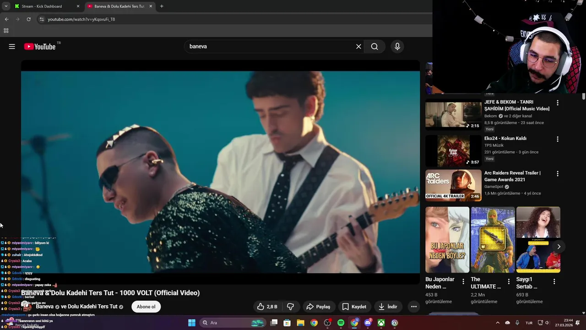Like the video with thumbs up
The width and height of the screenshot is (586, 330).
267,307
